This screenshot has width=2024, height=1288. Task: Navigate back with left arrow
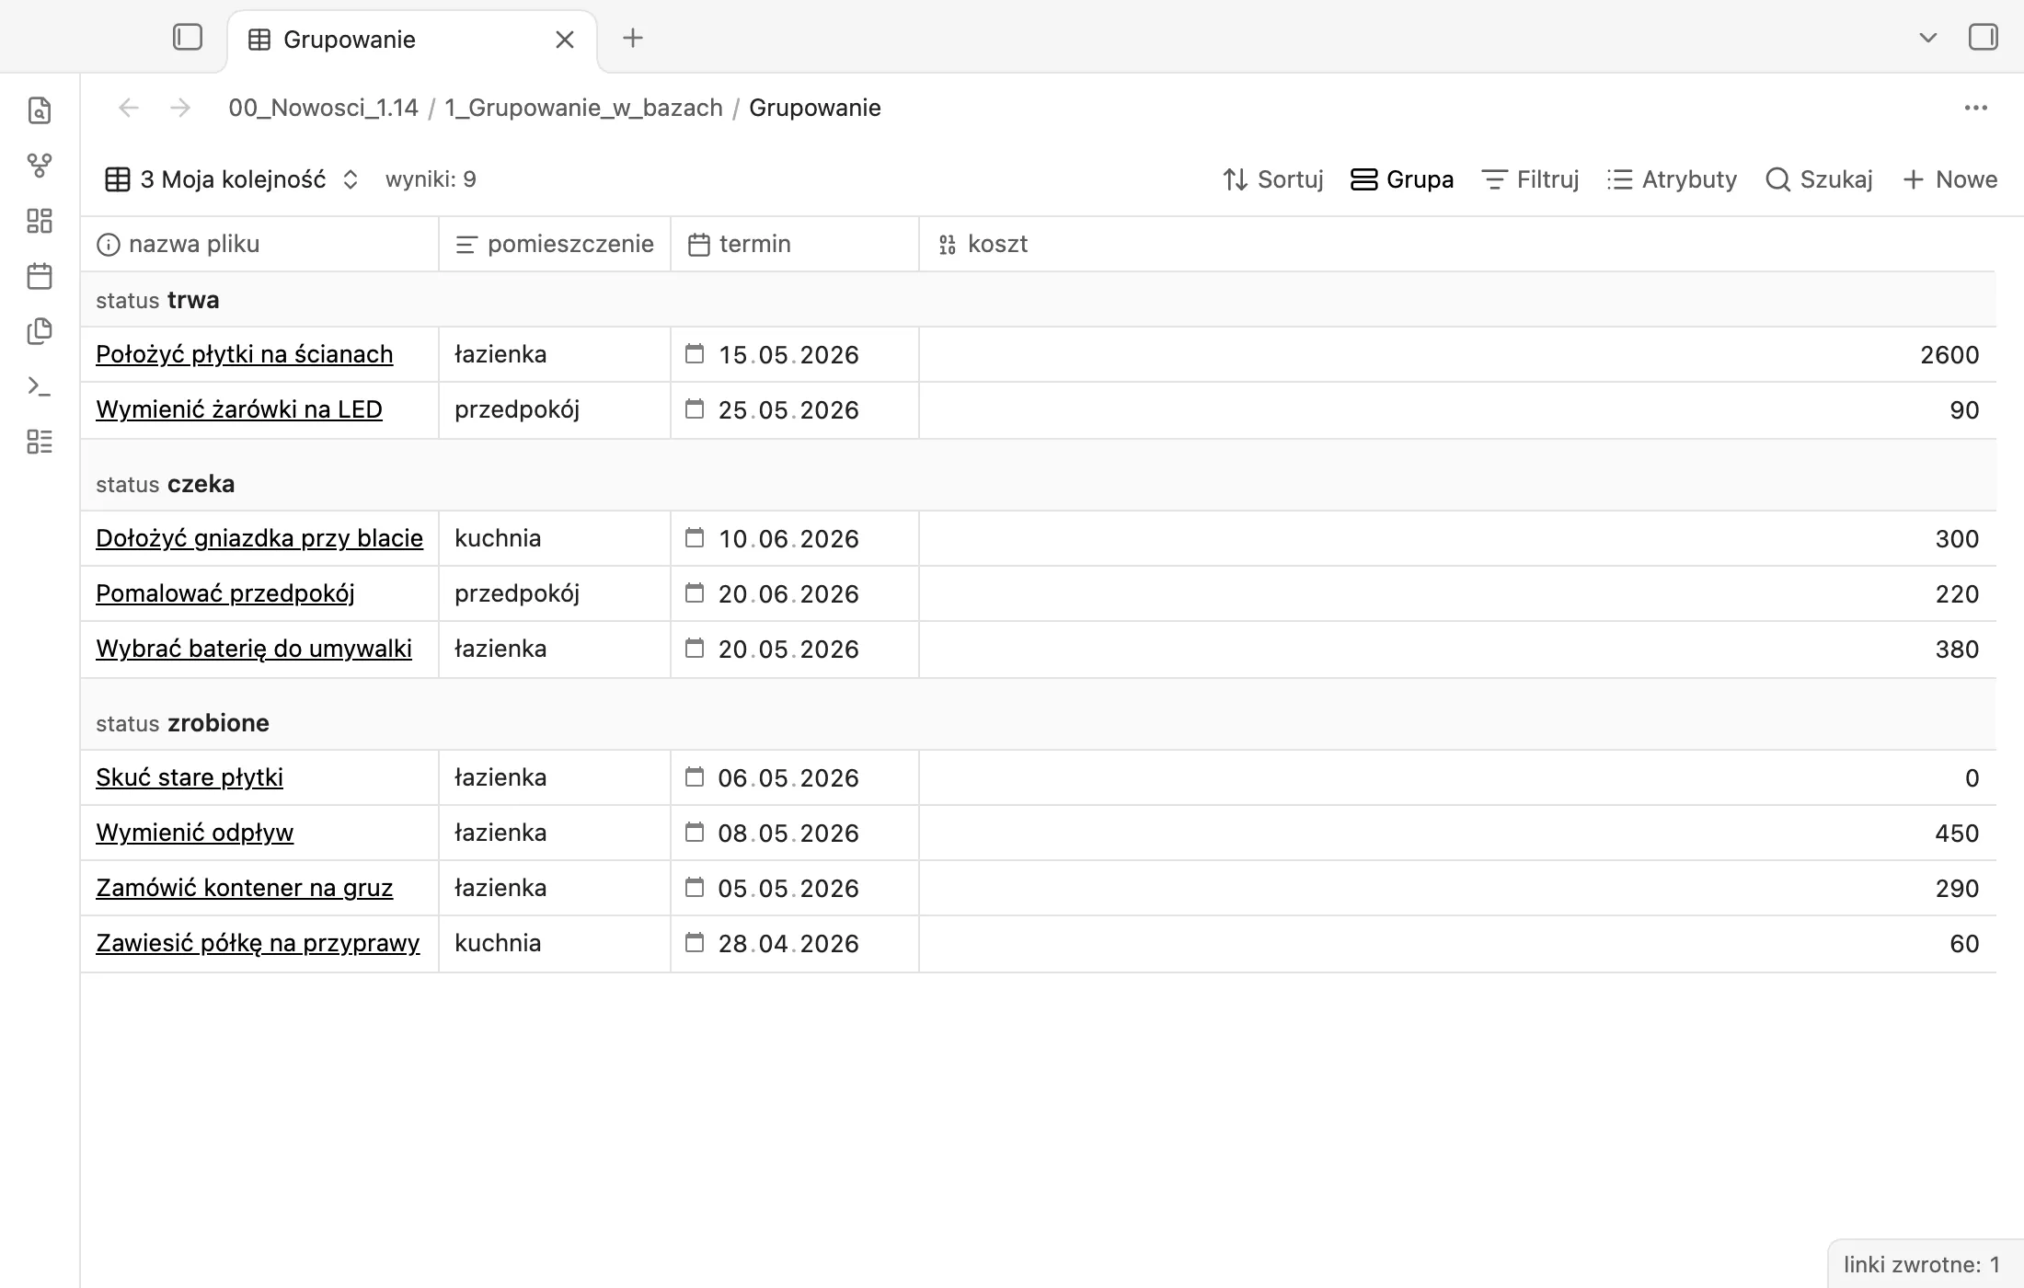pos(129,108)
